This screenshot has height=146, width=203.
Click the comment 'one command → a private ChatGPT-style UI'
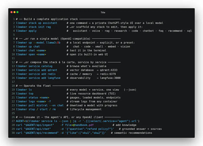pos(115,23)
